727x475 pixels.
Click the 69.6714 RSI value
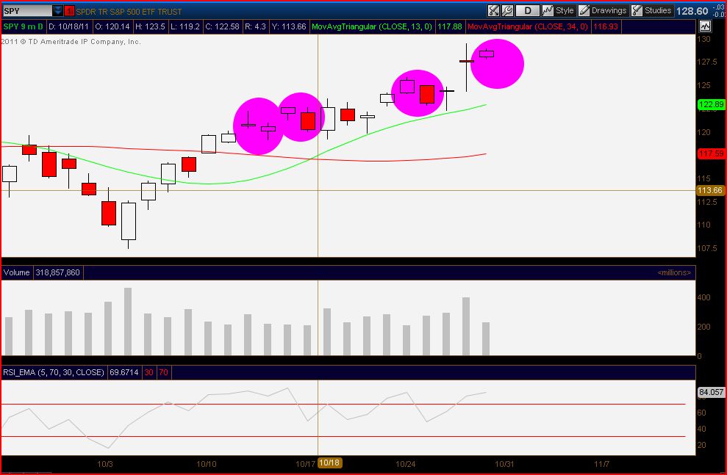123,372
